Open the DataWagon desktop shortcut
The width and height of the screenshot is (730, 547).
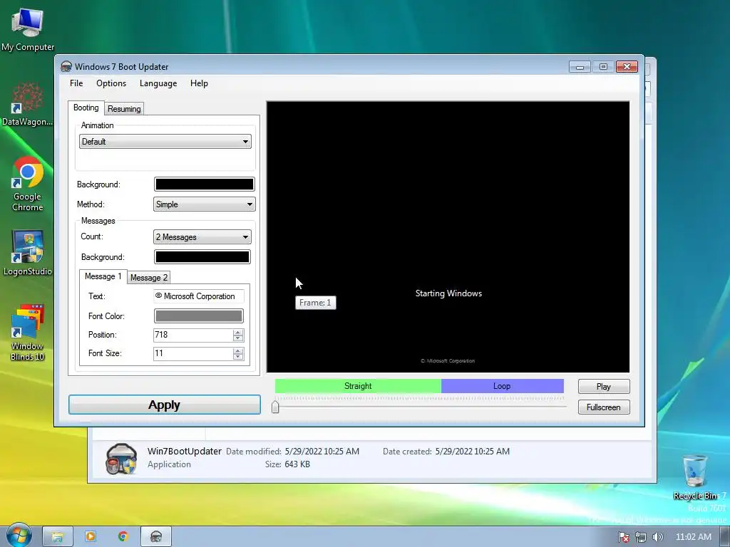click(x=28, y=104)
